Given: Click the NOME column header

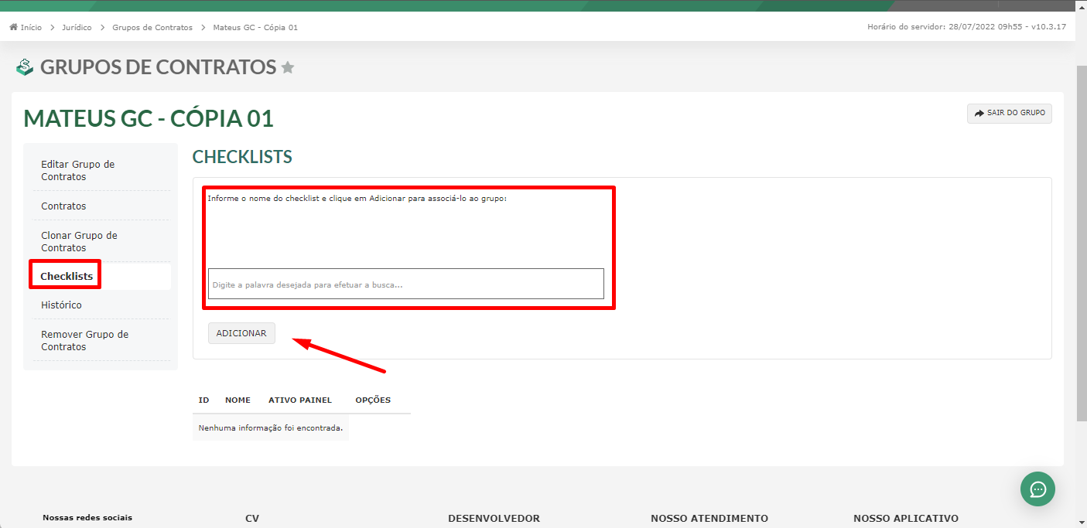Looking at the screenshot, I should (x=238, y=400).
